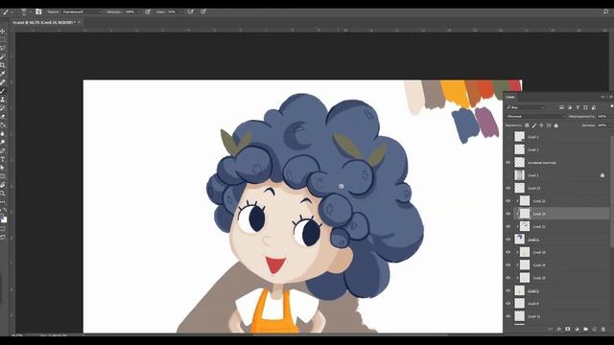Toggle lock transparent pixels
This screenshot has height=345, width=614.
pyautogui.click(x=527, y=126)
